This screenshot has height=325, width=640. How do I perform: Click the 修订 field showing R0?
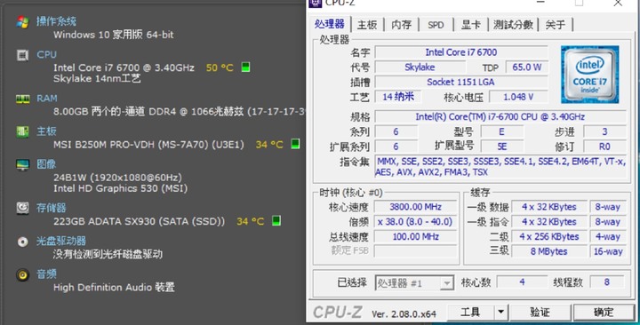[604, 147]
